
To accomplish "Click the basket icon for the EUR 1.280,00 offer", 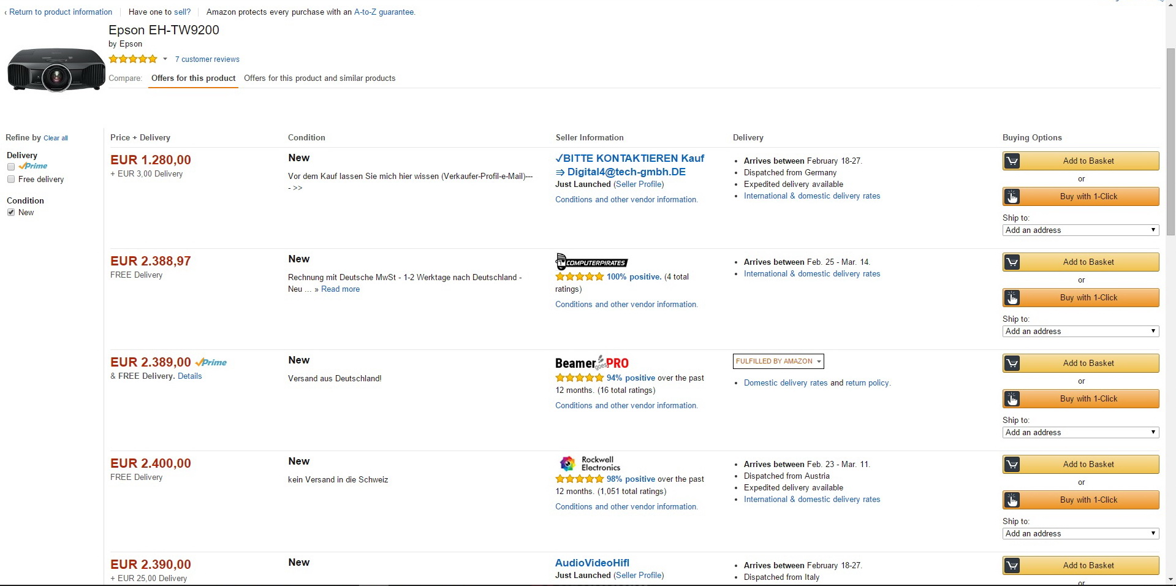I will (x=1012, y=161).
